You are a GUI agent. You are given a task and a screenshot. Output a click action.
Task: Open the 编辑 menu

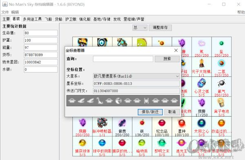pos(15,12)
